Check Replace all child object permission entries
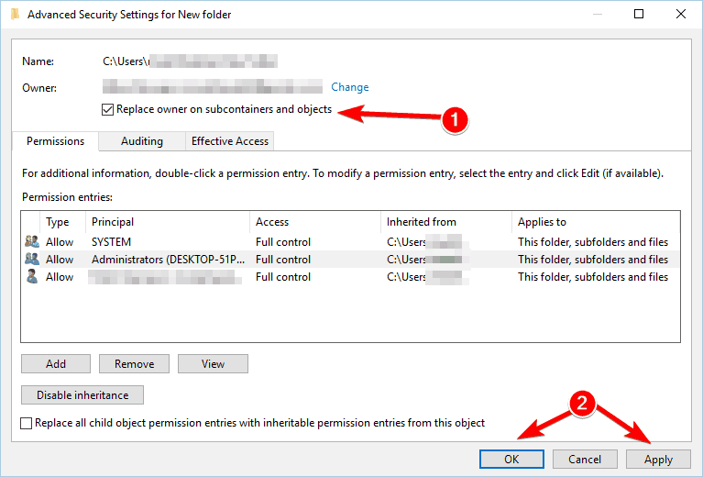The height and width of the screenshot is (477, 703). coord(27,423)
